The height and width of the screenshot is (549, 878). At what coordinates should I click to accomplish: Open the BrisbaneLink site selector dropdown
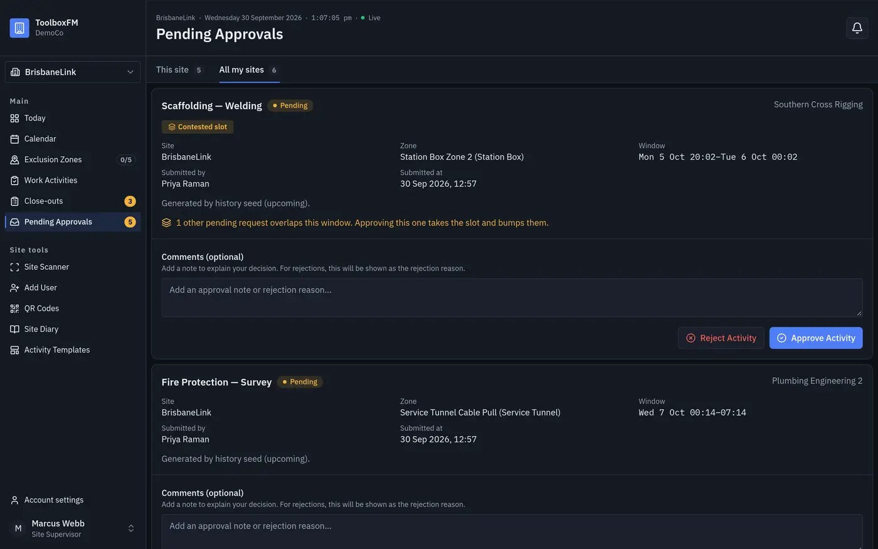tap(73, 72)
